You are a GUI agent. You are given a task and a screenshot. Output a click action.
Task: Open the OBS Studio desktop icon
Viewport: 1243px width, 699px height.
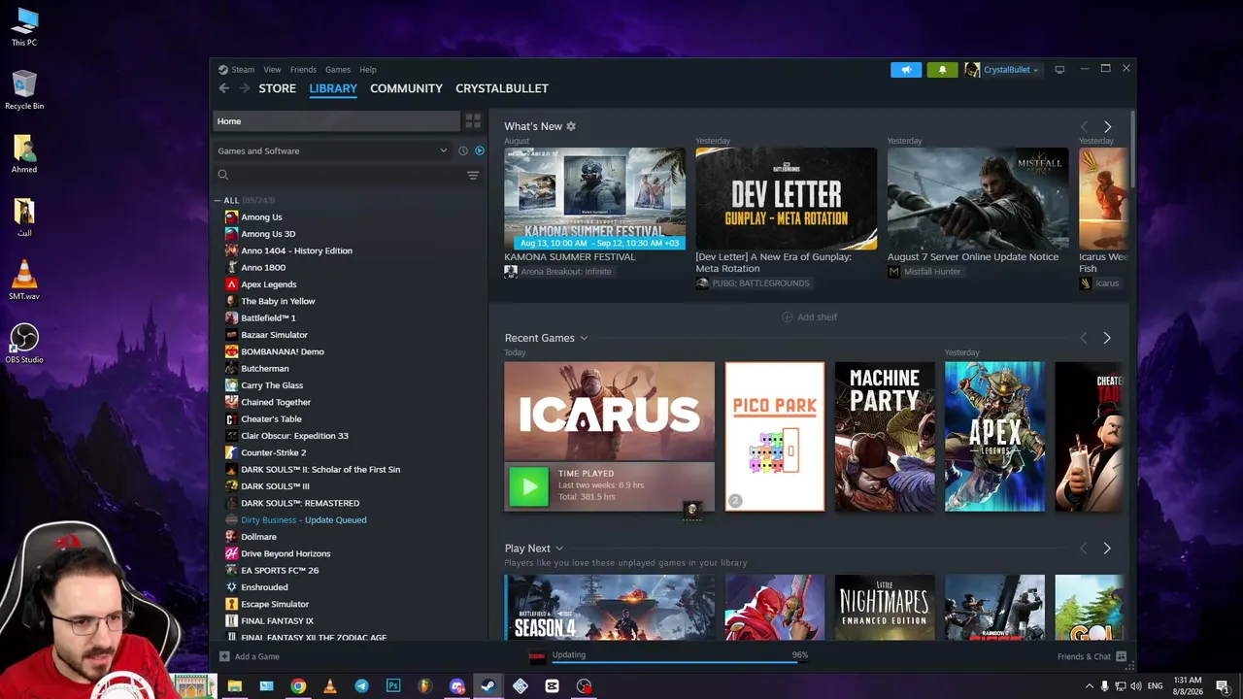[24, 345]
